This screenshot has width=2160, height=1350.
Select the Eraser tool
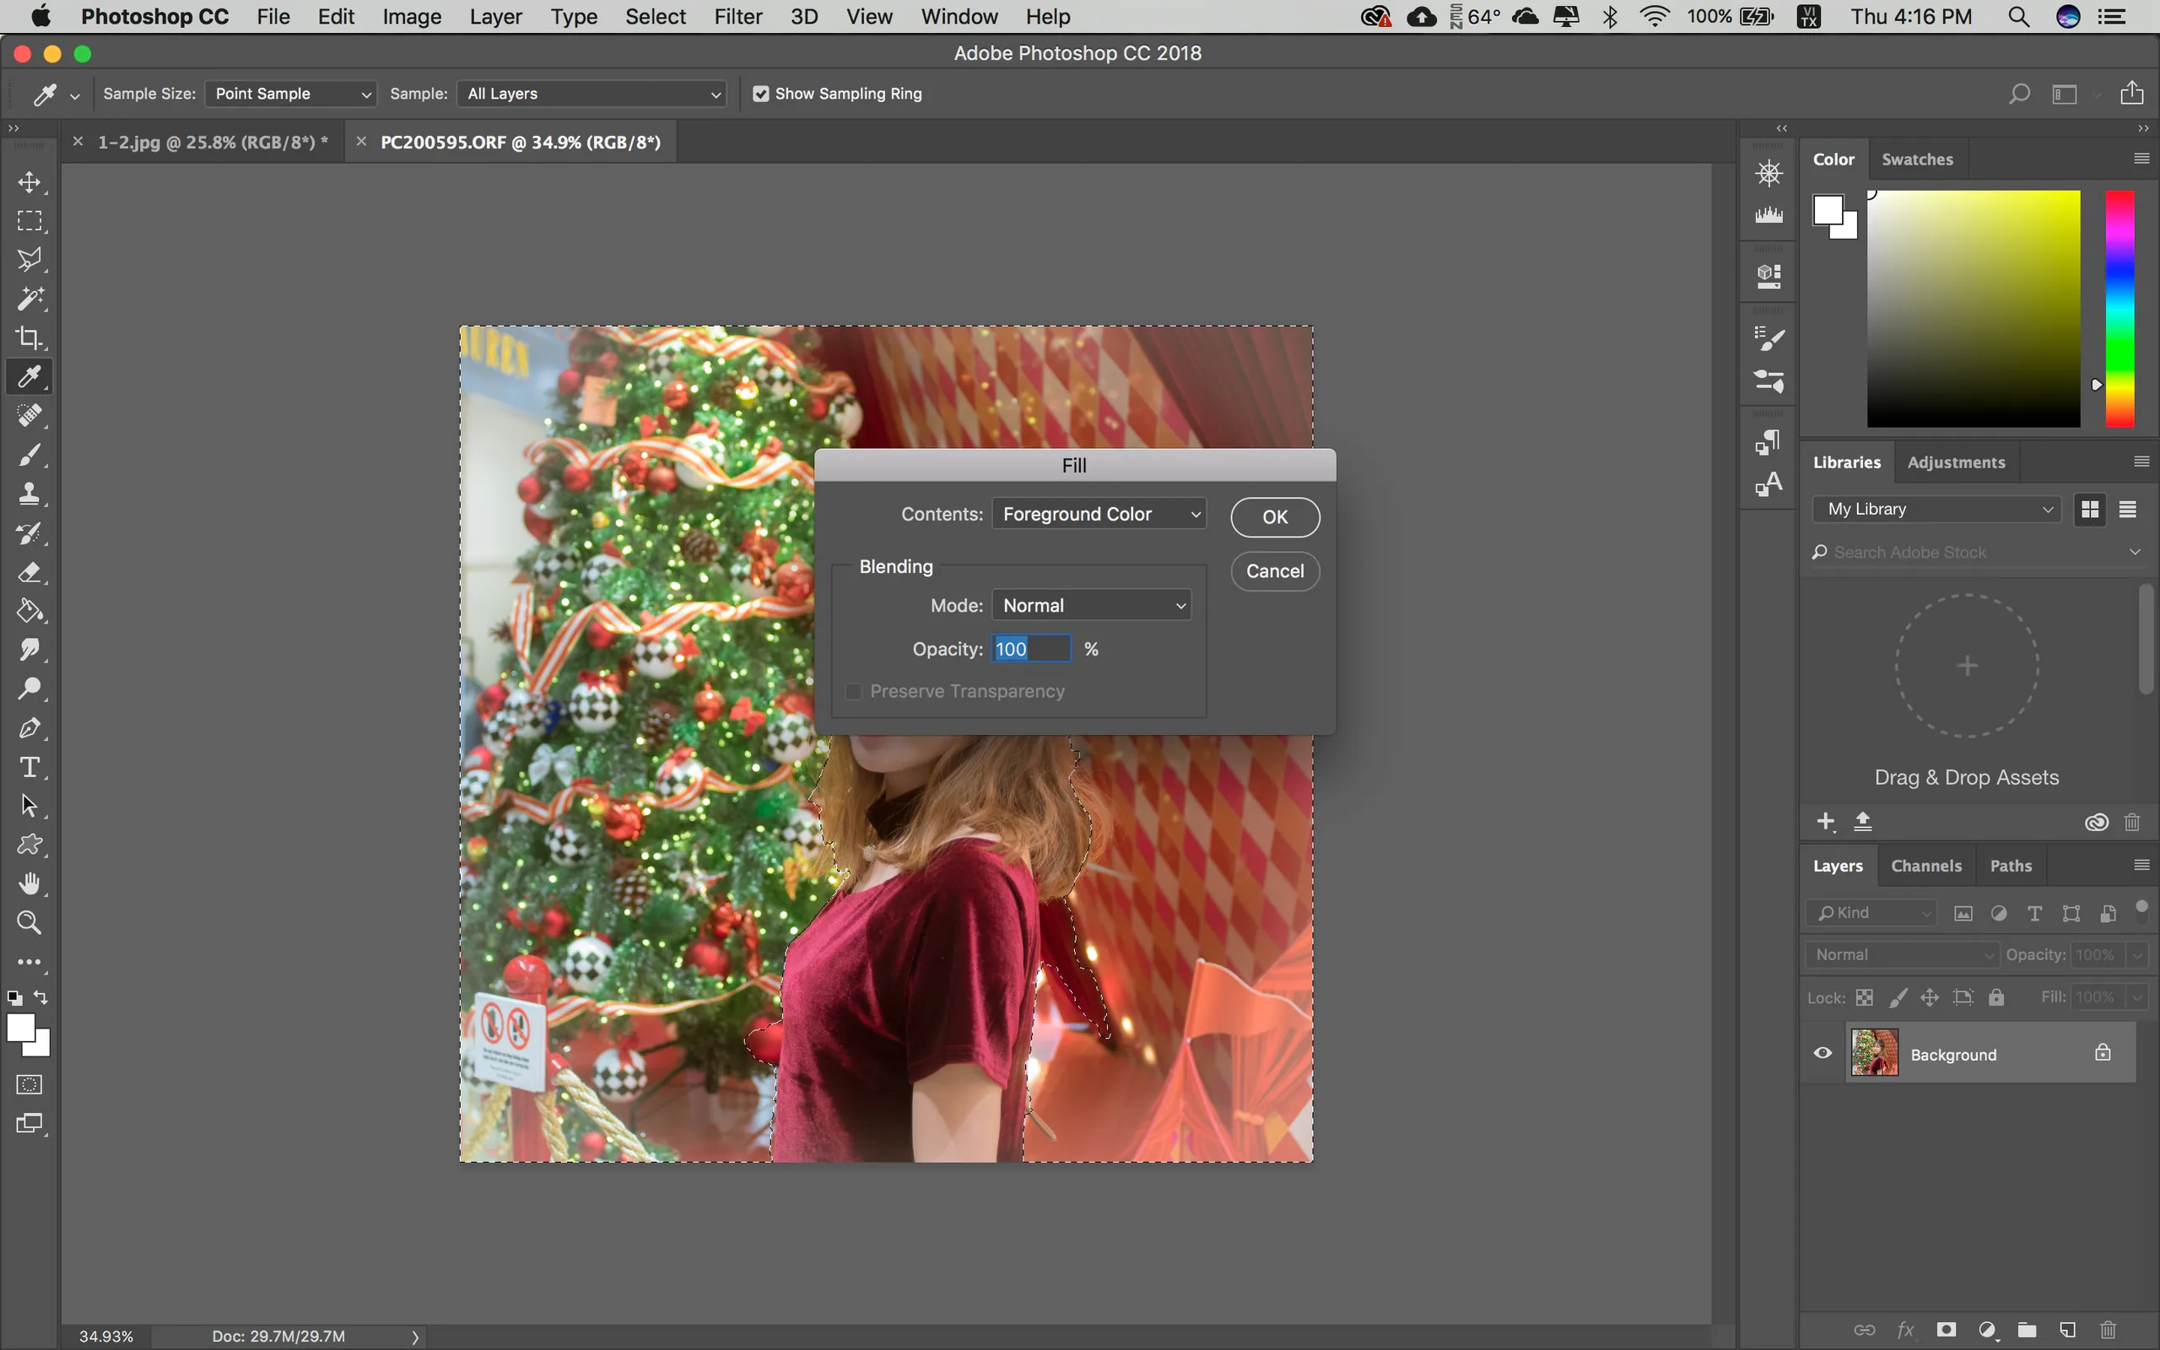(30, 572)
